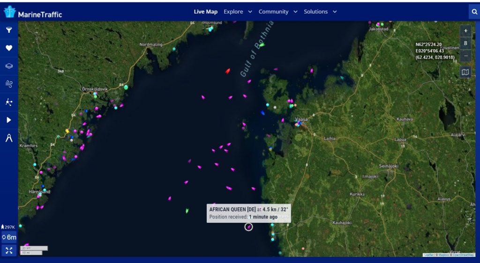Expand the Solutions dropdown menu
The image size is (480, 263).
(x=320, y=12)
